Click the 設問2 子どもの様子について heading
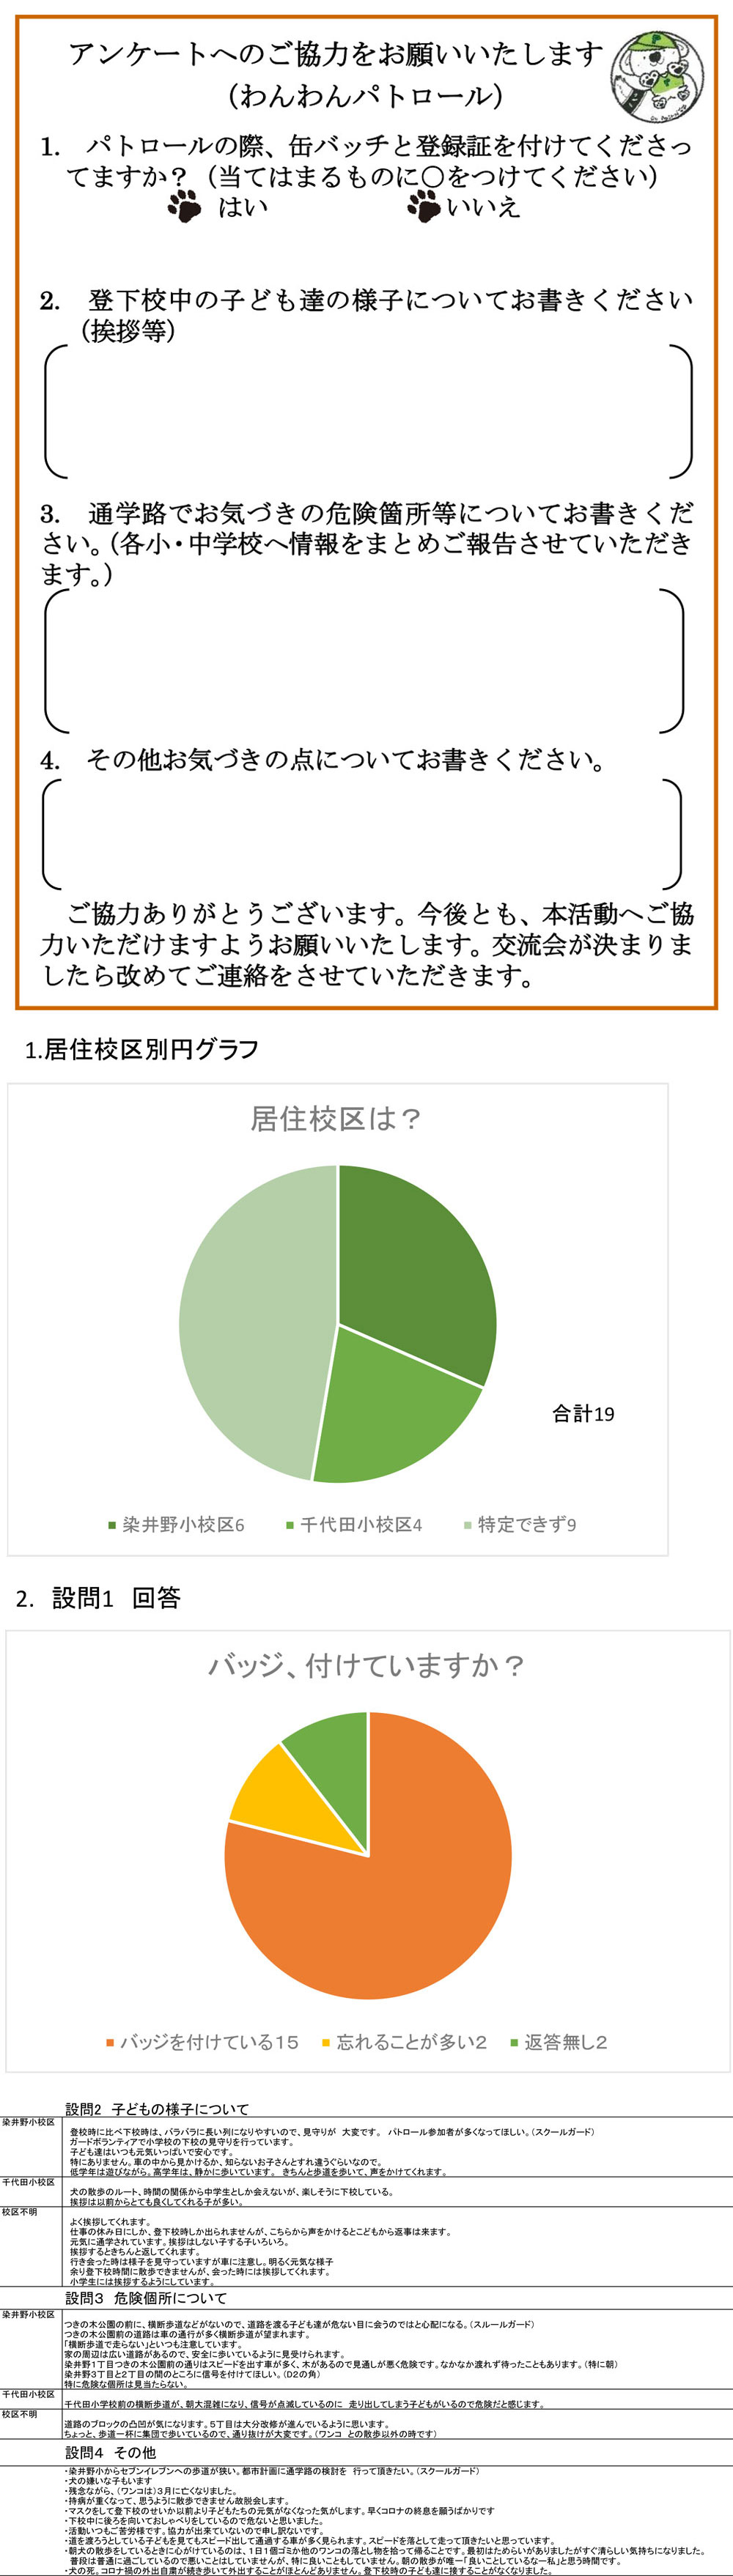The height and width of the screenshot is (2576, 733). click(x=157, y=2109)
